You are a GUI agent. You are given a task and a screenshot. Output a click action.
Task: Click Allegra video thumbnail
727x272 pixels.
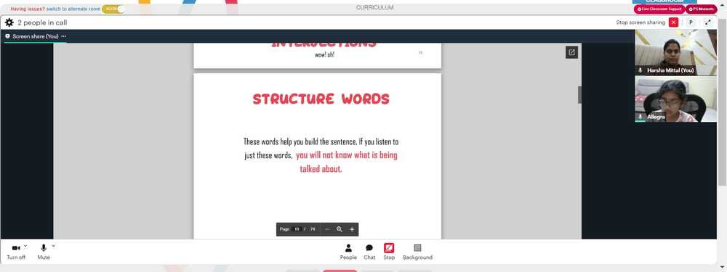[675, 99]
